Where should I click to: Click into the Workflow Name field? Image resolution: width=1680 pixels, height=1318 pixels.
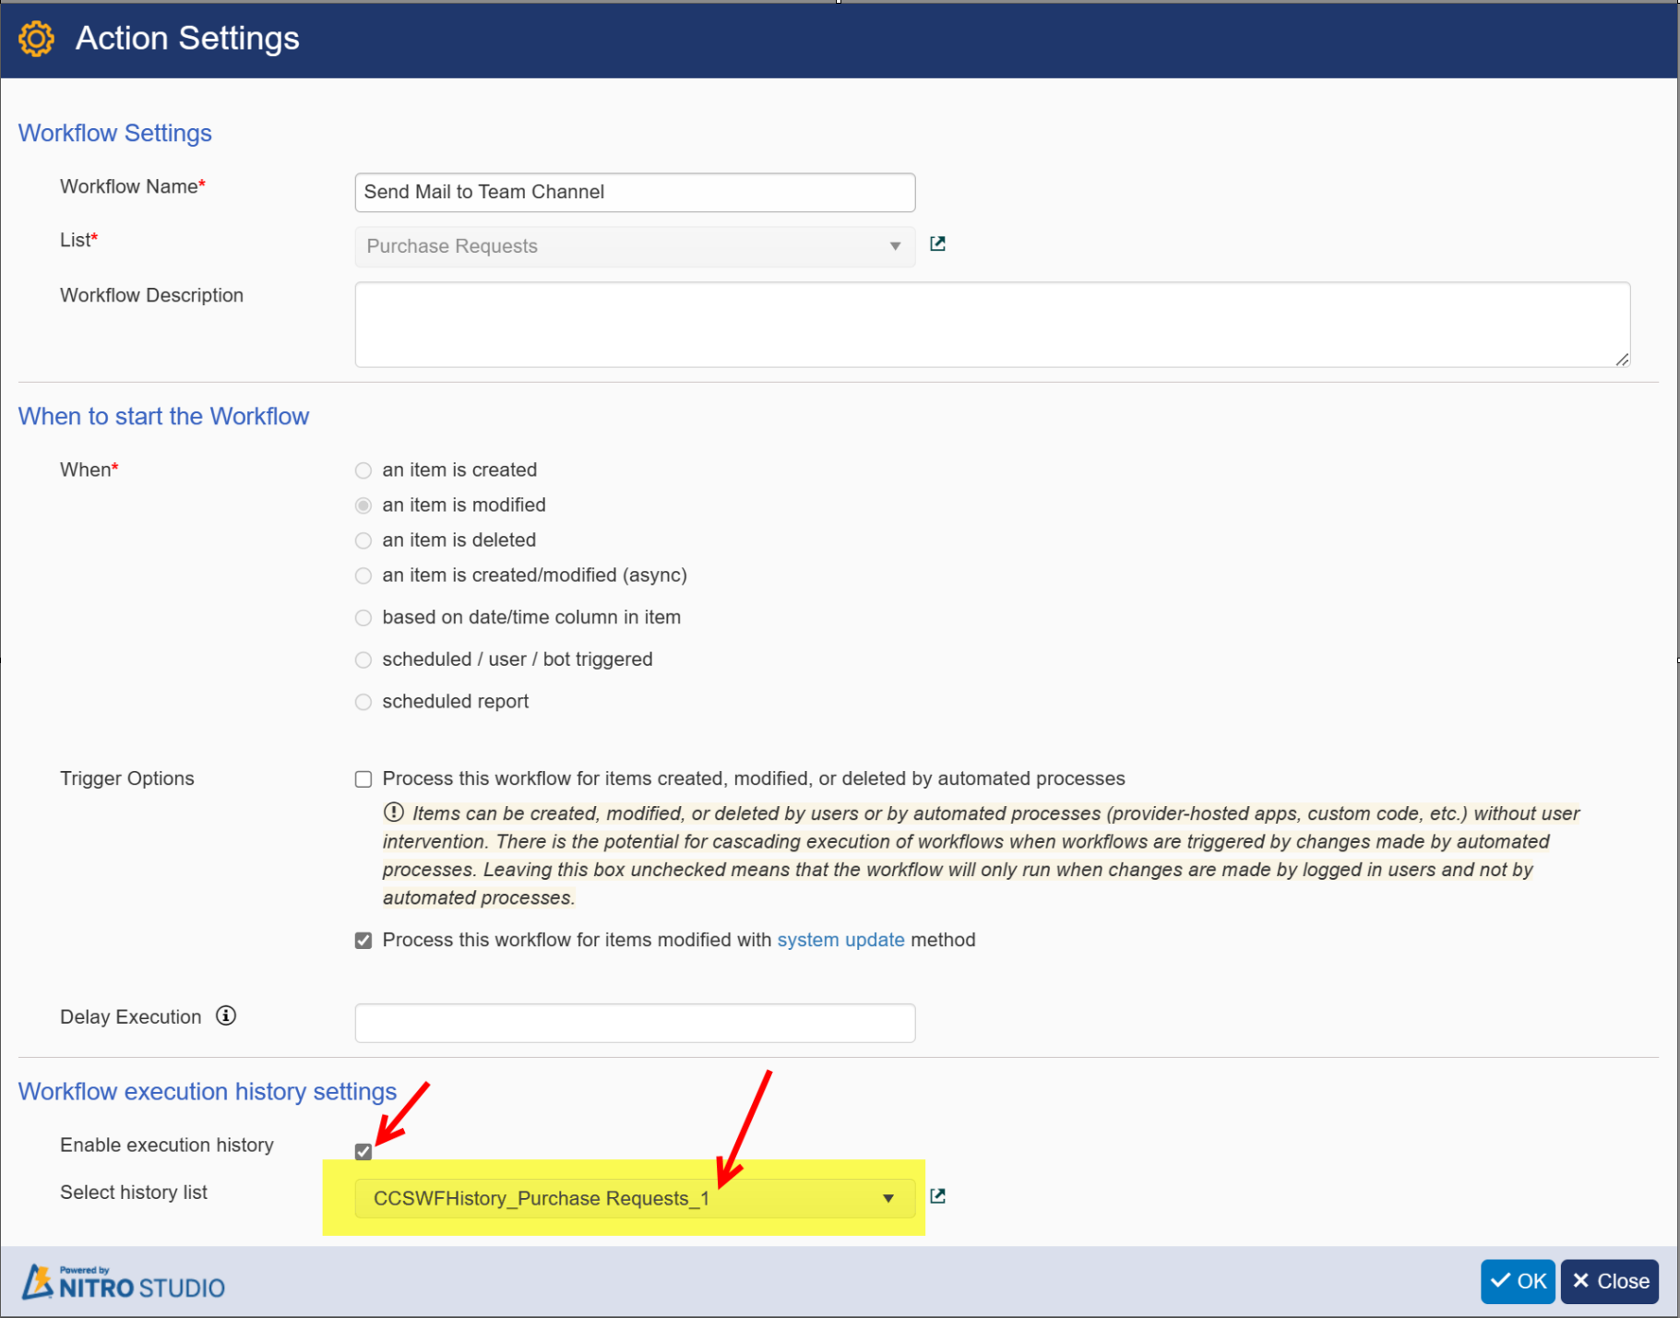point(635,192)
